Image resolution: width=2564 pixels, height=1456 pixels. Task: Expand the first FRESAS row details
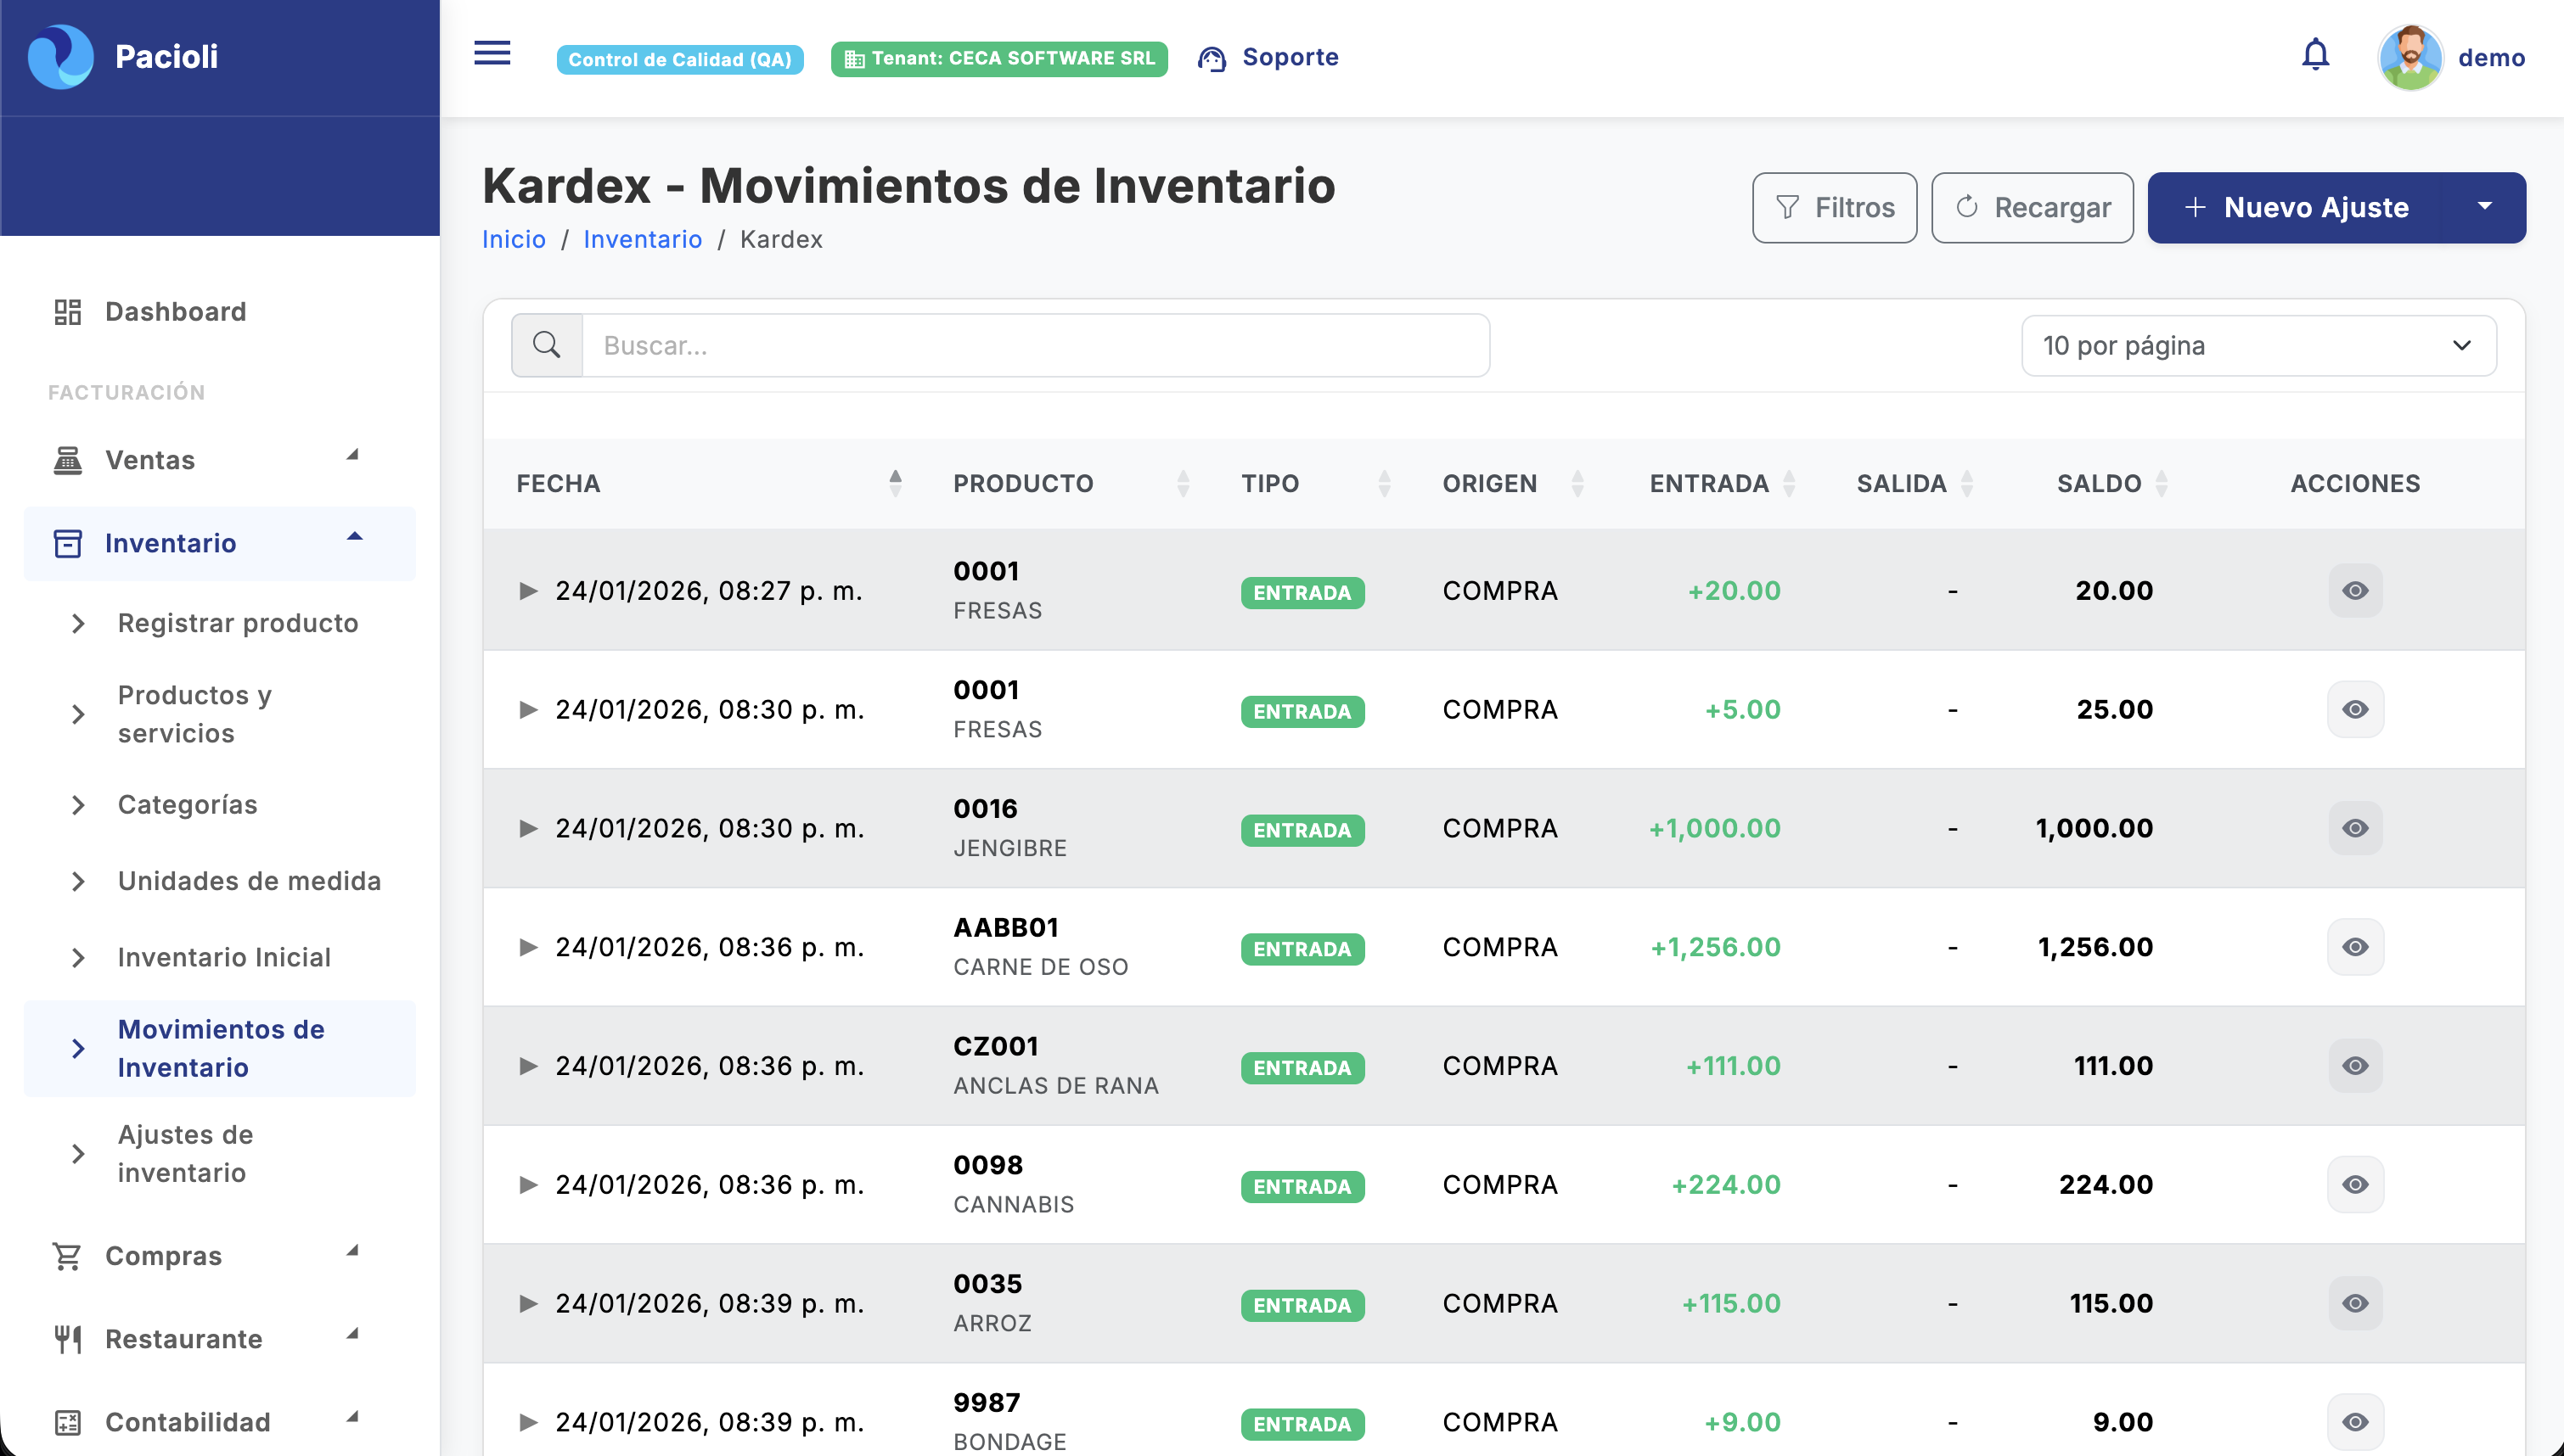tap(528, 590)
